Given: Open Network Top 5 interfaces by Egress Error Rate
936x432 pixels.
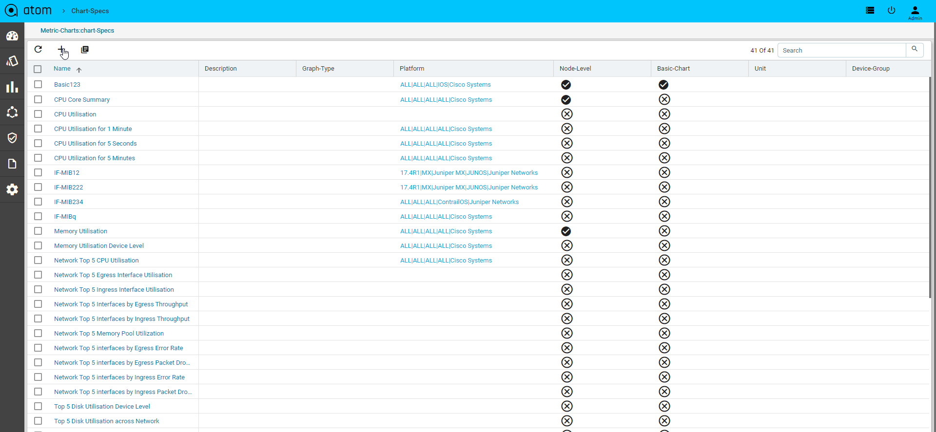Looking at the screenshot, I should (x=118, y=348).
